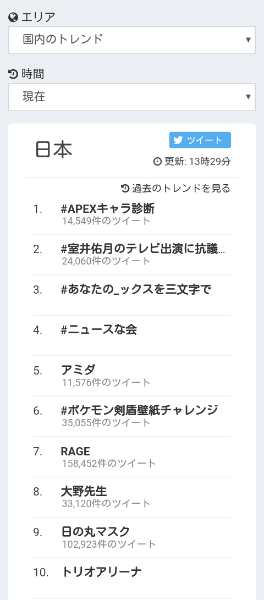
Task: Click the Twitter bird icon on the tweet button
Action: click(x=178, y=140)
